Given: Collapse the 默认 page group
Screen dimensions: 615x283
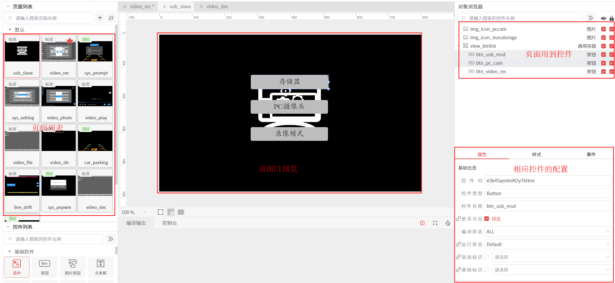Looking at the screenshot, I should [x=10, y=30].
